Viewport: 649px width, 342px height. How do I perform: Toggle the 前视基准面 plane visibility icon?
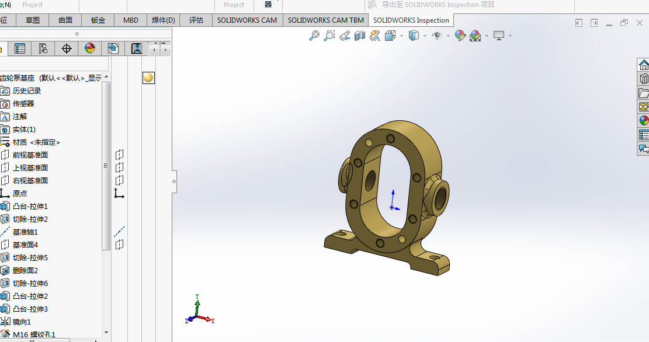[x=119, y=155]
